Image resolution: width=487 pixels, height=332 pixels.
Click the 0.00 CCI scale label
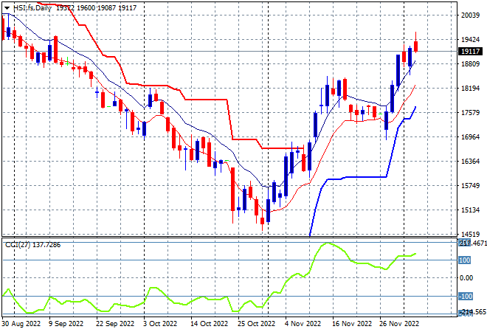466,278
